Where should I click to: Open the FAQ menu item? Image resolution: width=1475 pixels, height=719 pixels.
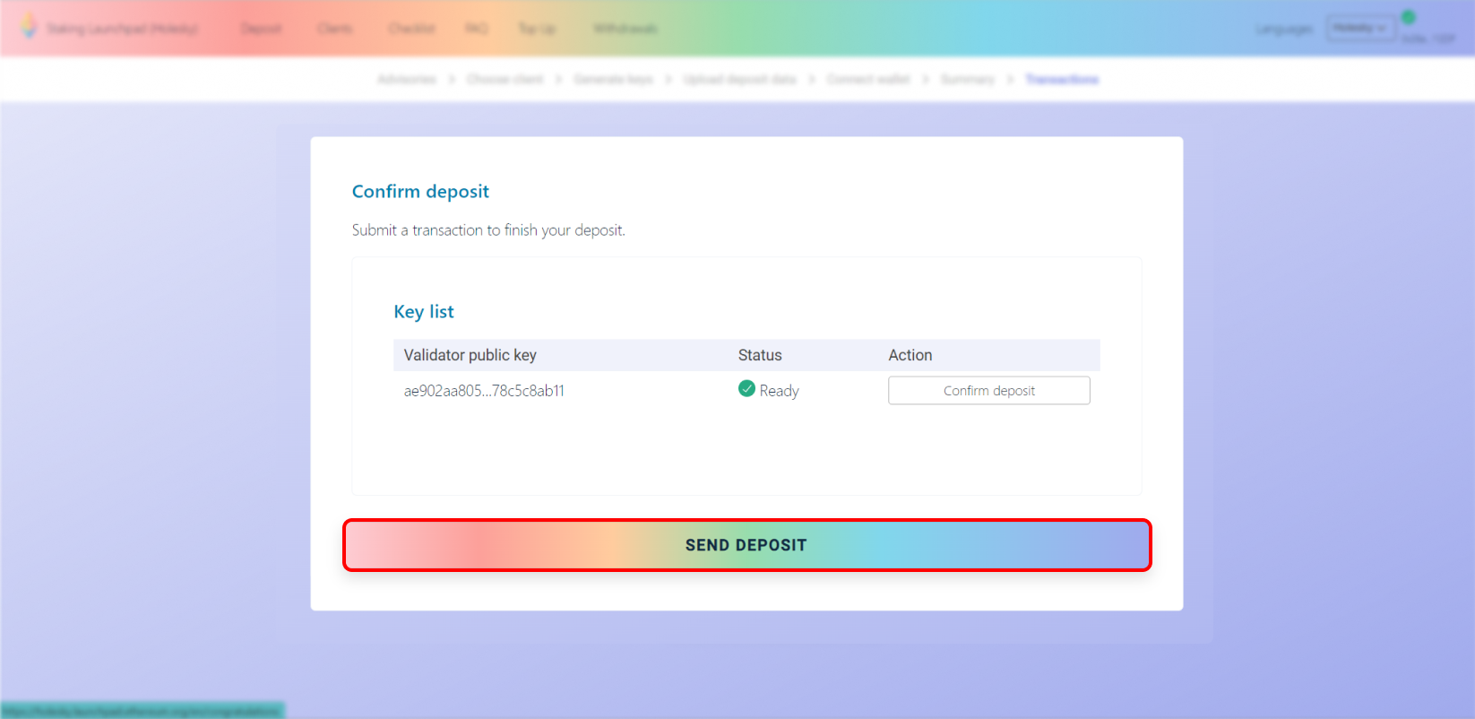pyautogui.click(x=477, y=29)
